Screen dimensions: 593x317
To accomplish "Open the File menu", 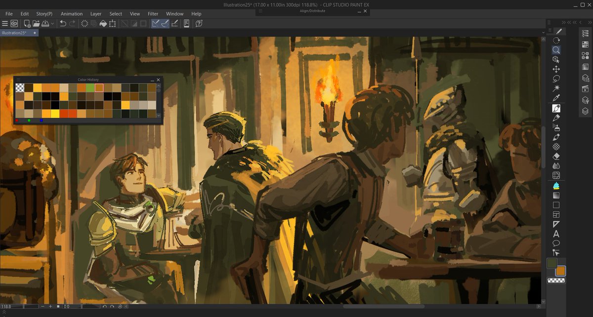I will pyautogui.click(x=9, y=14).
